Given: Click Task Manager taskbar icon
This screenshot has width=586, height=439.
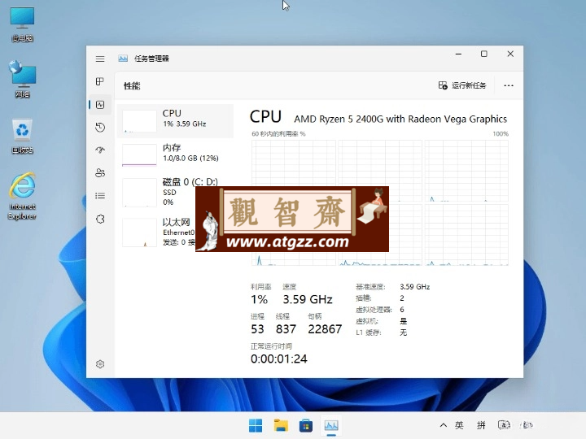Looking at the screenshot, I should coord(331,425).
